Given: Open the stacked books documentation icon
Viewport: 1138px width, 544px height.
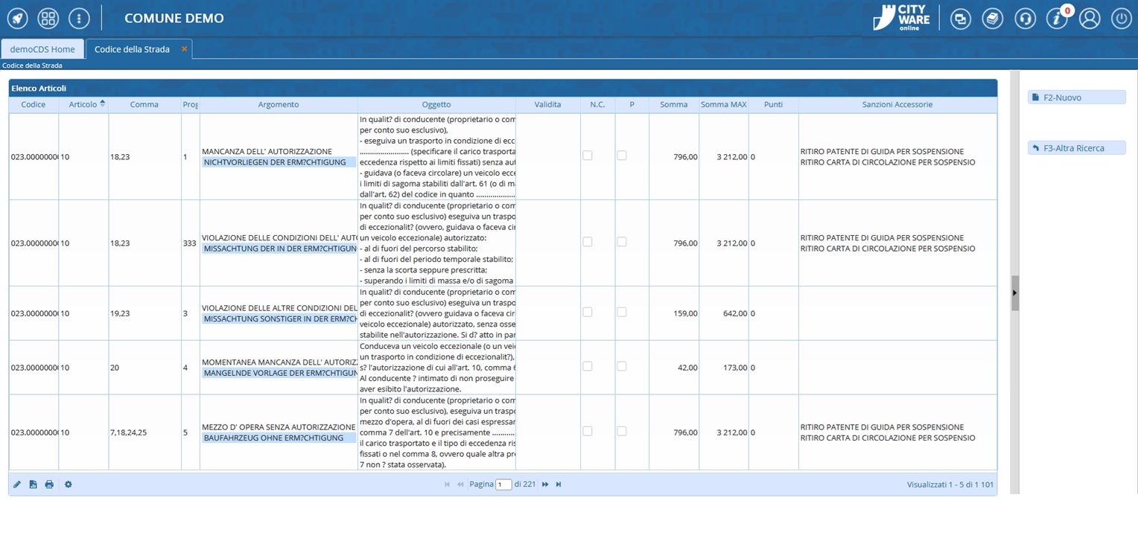Looking at the screenshot, I should tap(992, 19).
